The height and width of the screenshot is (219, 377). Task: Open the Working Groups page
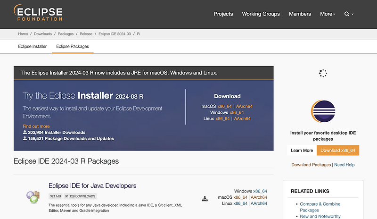pyautogui.click(x=261, y=14)
